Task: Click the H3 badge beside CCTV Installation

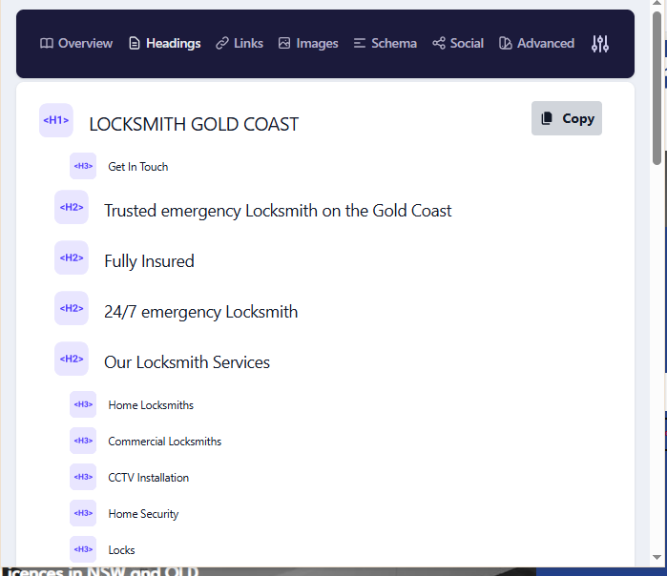Action: click(x=83, y=477)
